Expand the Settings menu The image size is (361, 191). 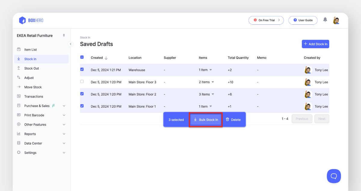pos(30,152)
